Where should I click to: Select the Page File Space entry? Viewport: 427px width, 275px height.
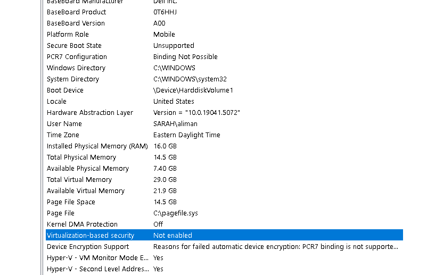pos(71,202)
